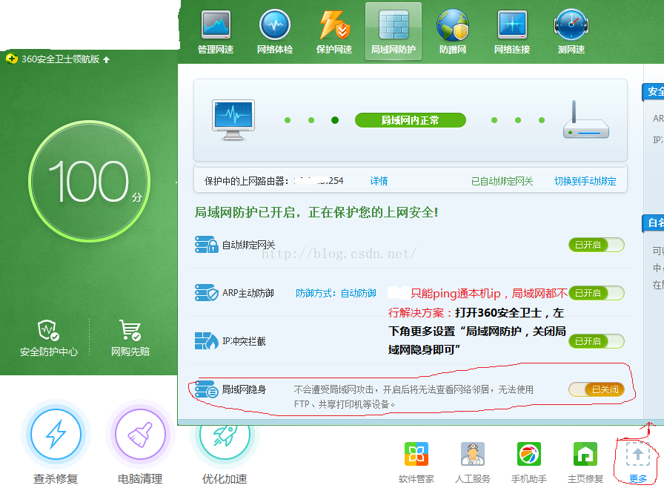The width and height of the screenshot is (664, 491).
Task: Open 人工服务 support
Action: pyautogui.click(x=473, y=463)
